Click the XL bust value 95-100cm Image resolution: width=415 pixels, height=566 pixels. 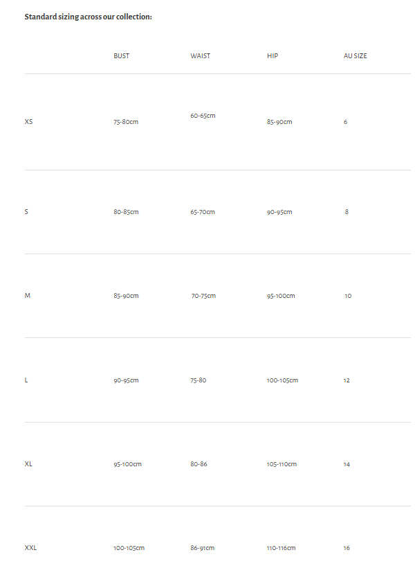127,464
